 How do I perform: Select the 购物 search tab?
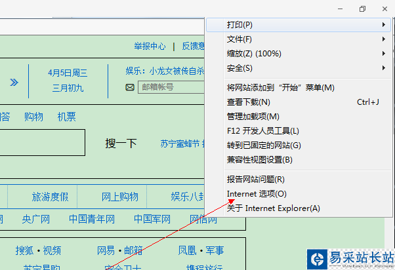point(33,117)
